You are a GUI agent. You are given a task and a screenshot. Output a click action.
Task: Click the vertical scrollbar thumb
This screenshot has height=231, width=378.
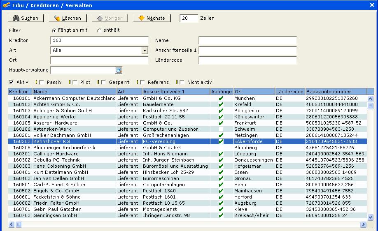pos(371,106)
